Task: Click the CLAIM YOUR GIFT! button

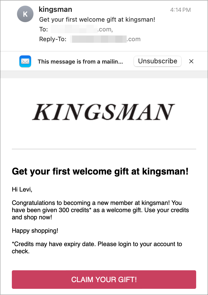Action: pyautogui.click(x=104, y=280)
